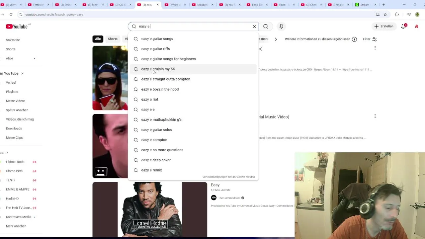Open subscription channel Clomo1998
The height and width of the screenshot is (239, 425).
click(x=14, y=171)
